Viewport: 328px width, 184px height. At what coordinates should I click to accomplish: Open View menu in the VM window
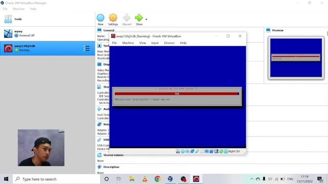pos(142,43)
